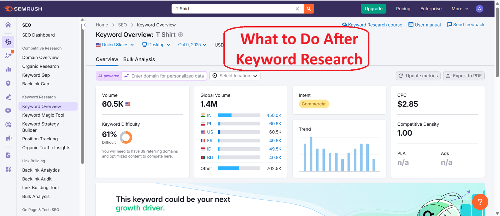Click the SEO breadcrumb link

(122, 25)
